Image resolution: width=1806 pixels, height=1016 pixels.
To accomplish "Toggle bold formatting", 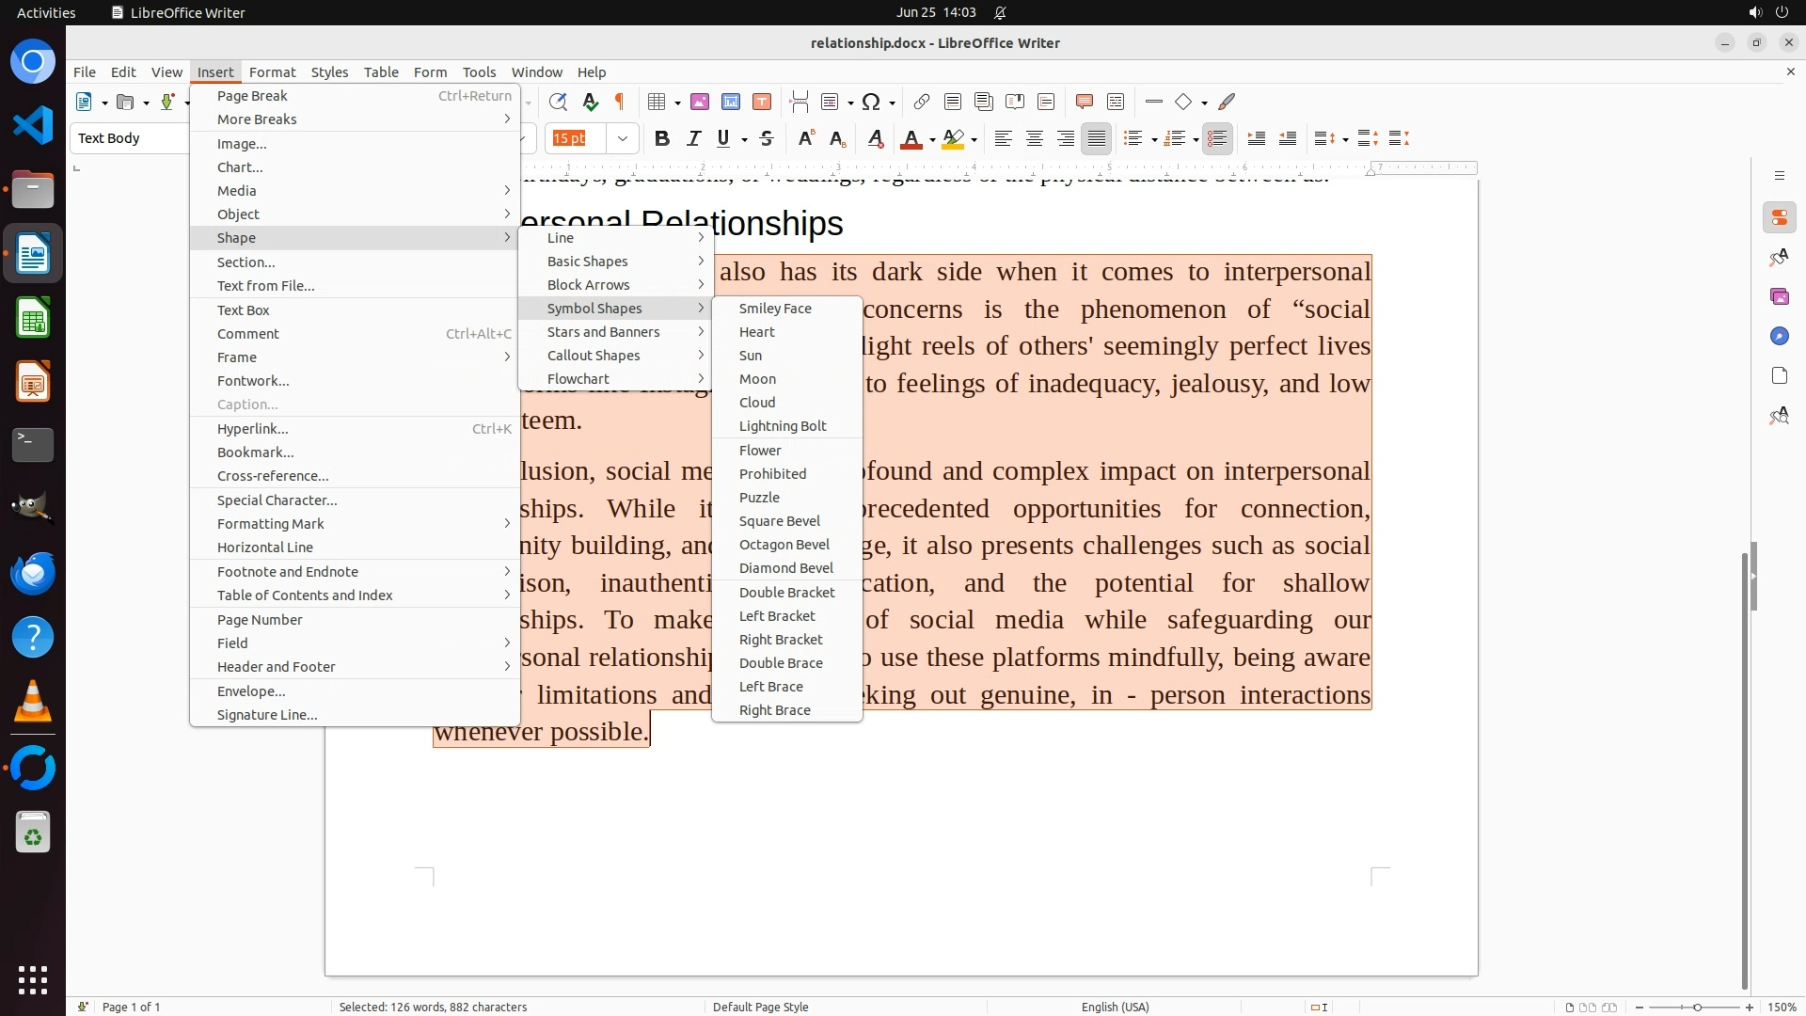I will pos(662,138).
